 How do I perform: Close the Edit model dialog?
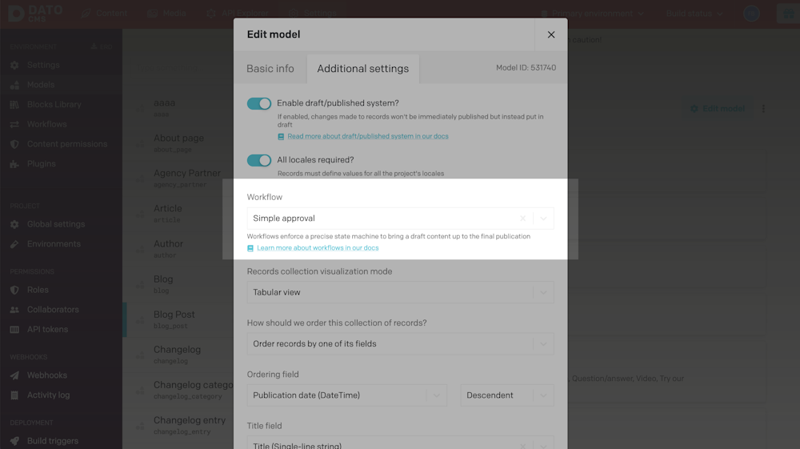(x=551, y=34)
